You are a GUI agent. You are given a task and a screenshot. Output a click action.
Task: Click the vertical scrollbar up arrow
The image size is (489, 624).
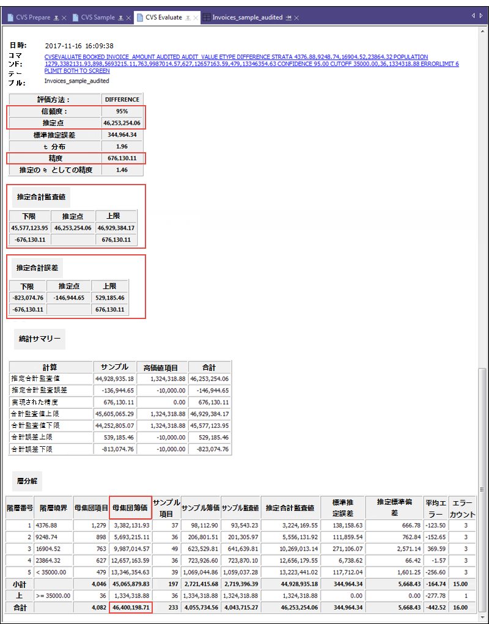point(484,31)
